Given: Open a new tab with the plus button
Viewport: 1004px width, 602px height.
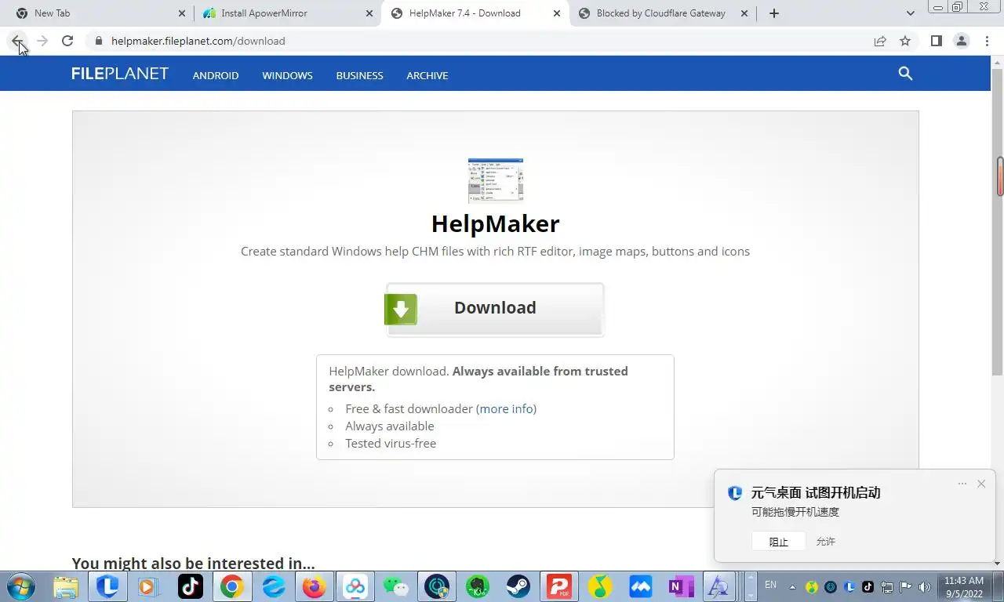Looking at the screenshot, I should [774, 13].
